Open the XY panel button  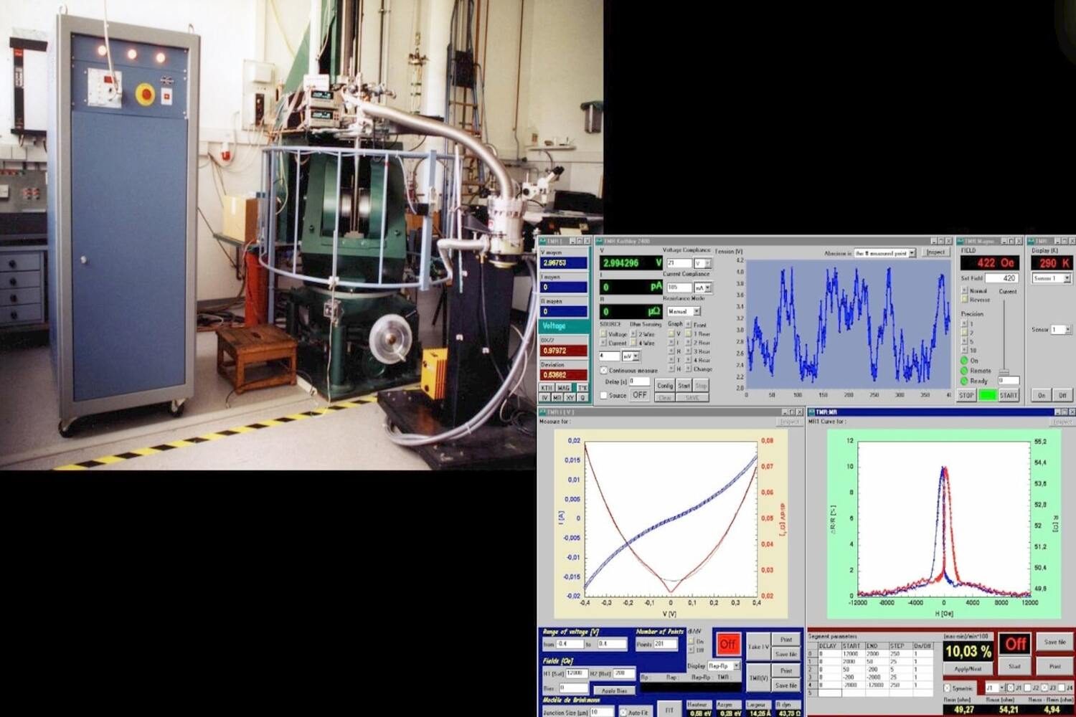coord(570,397)
